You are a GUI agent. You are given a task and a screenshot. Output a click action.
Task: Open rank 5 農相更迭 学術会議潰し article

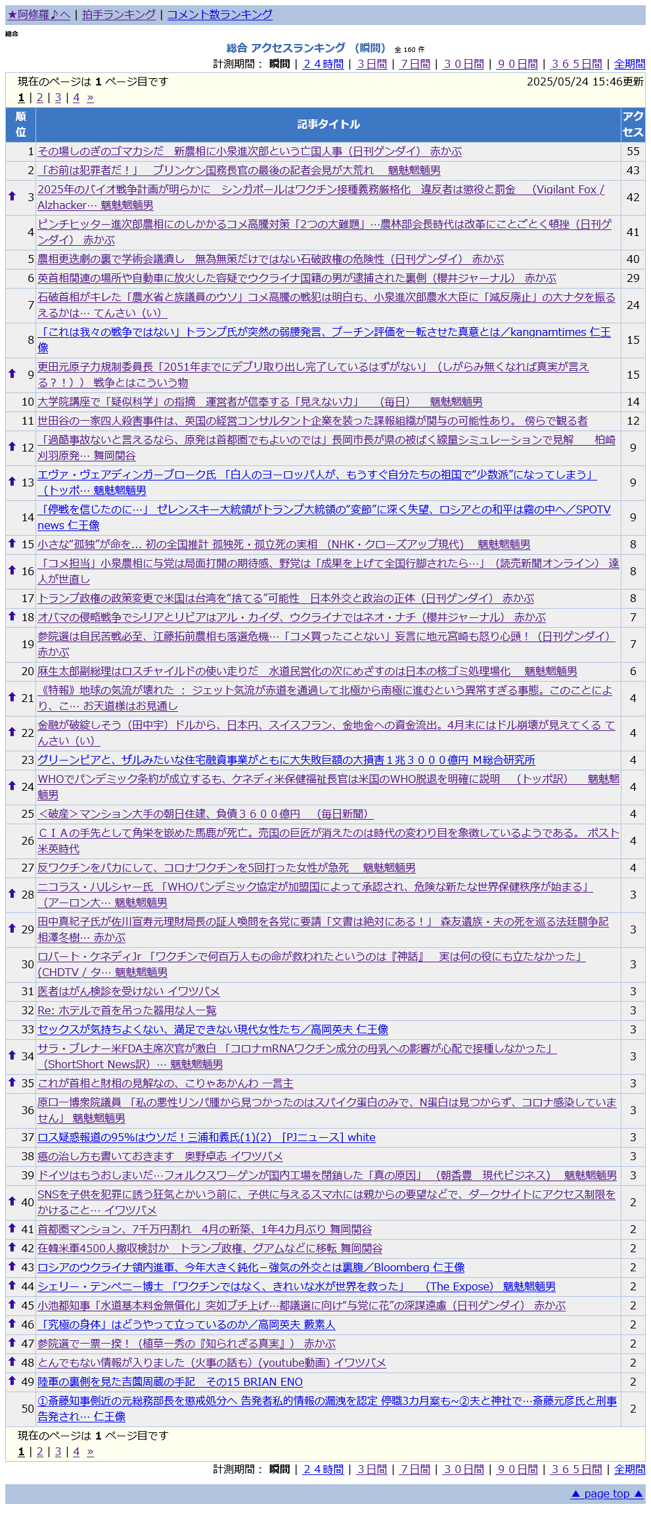pos(271,259)
